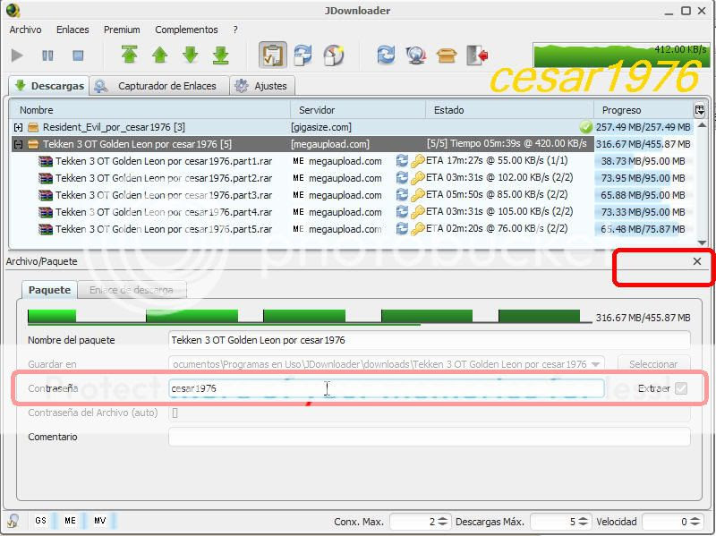Select the Paquete tab
The height and width of the screenshot is (536, 716).
click(x=49, y=291)
